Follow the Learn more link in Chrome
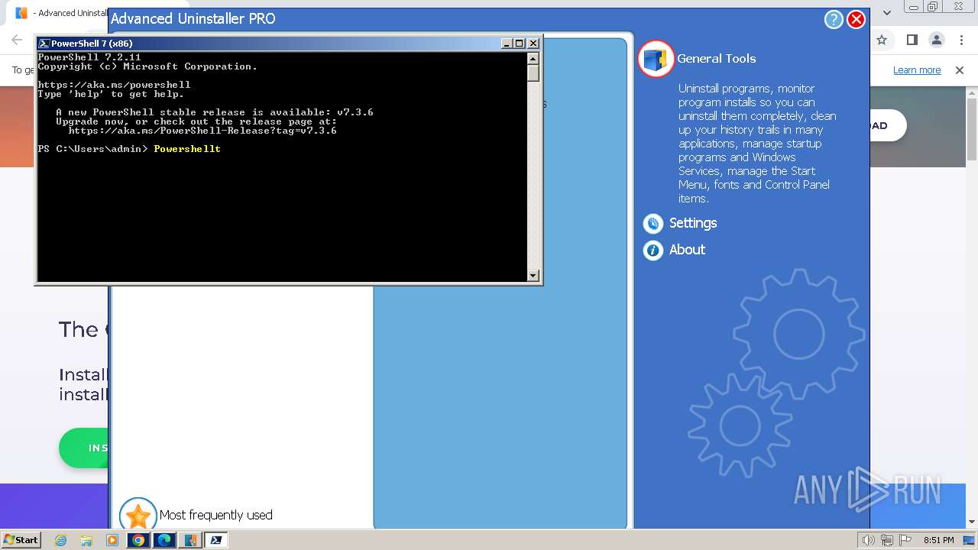Screen dimensions: 978x550 917,70
